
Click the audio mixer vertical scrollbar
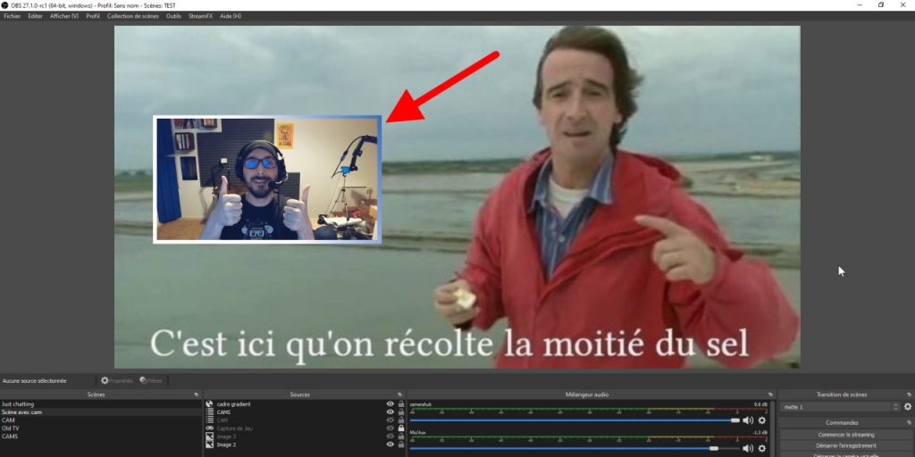pyautogui.click(x=773, y=428)
